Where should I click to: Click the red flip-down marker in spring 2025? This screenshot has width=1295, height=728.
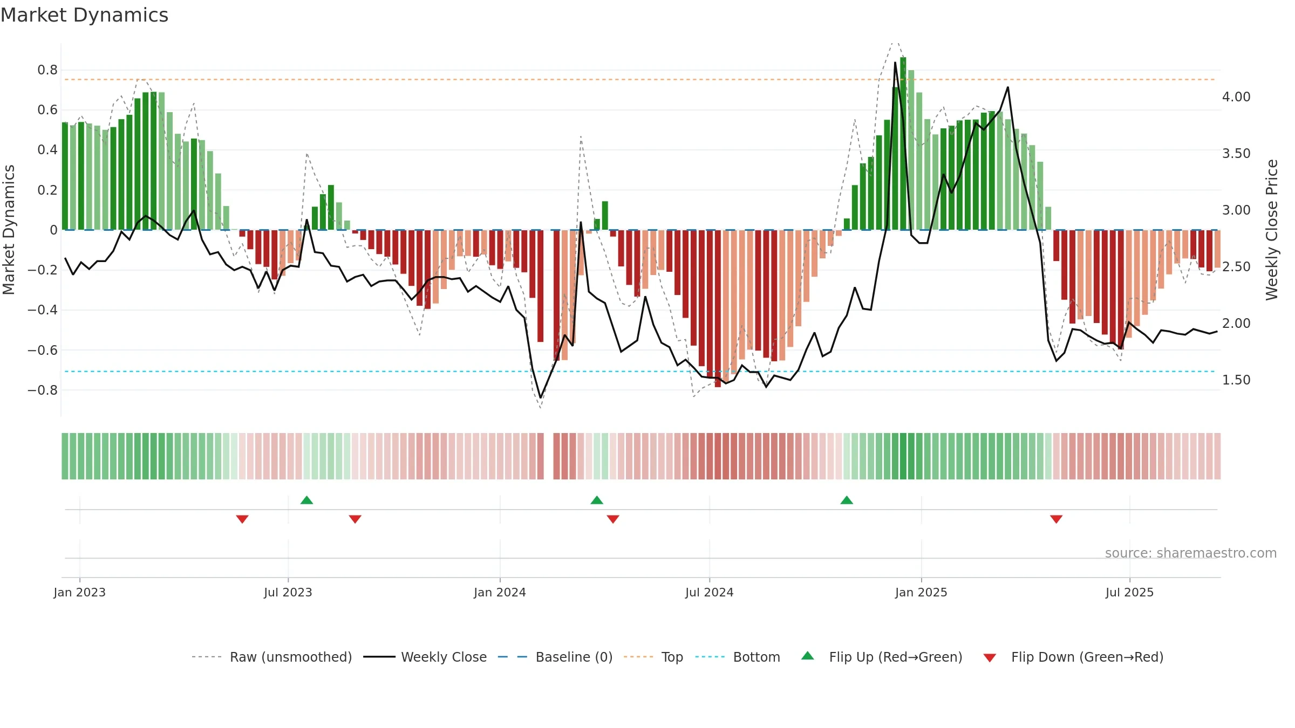point(1057,519)
